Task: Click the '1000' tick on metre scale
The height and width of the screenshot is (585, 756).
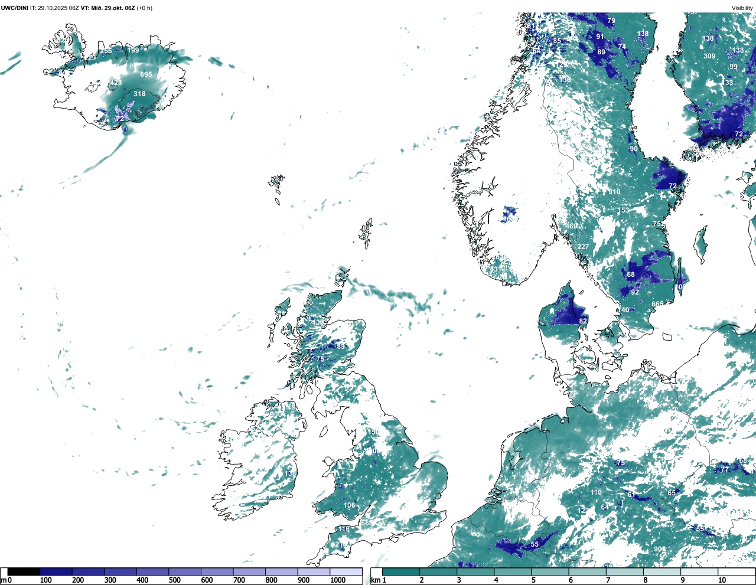Action: [x=338, y=580]
